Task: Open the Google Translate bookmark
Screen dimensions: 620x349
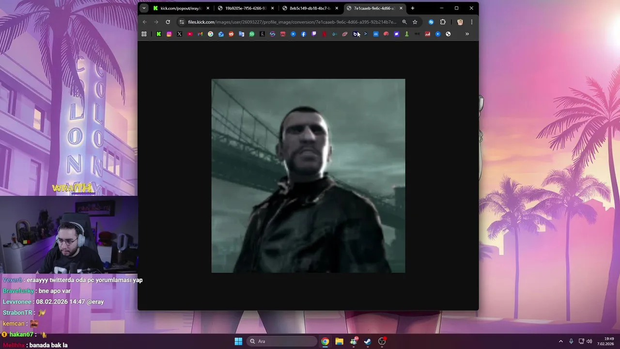Action: click(x=241, y=34)
